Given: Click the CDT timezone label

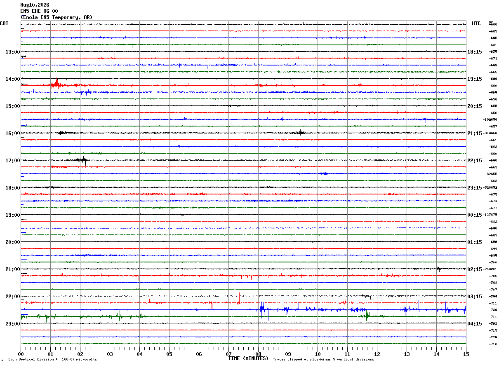Looking at the screenshot, I should click(x=4, y=23).
